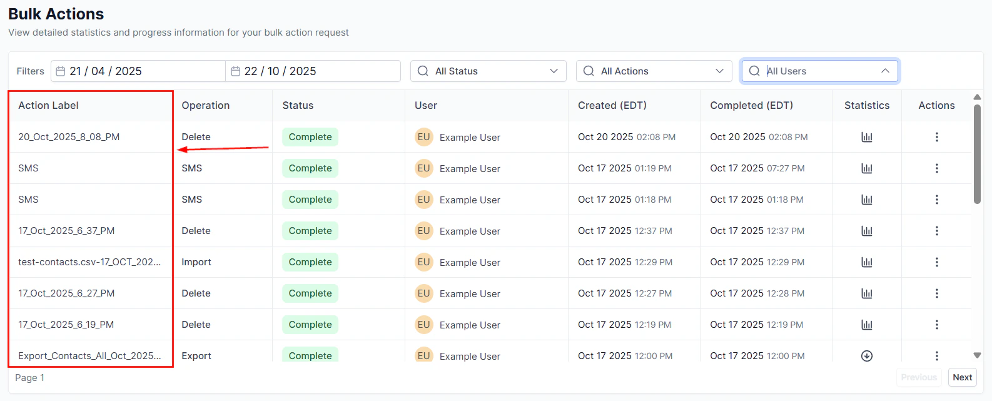Click the Completed (EDT) column header
Screen dimensions: 992x401
pos(751,106)
